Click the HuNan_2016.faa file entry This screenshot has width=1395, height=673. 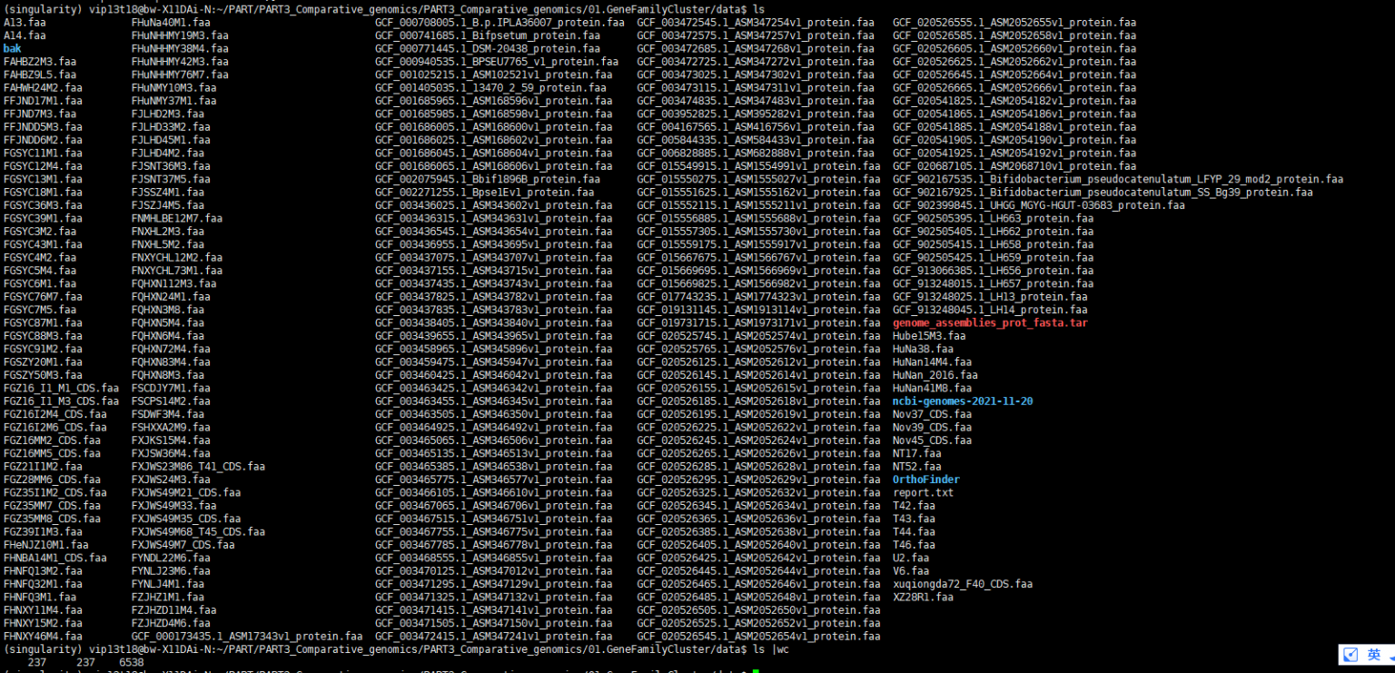(x=935, y=375)
